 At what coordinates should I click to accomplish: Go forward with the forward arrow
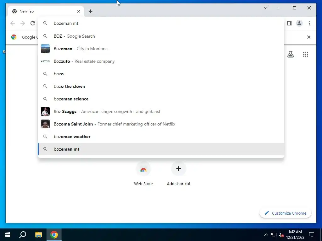(23, 23)
